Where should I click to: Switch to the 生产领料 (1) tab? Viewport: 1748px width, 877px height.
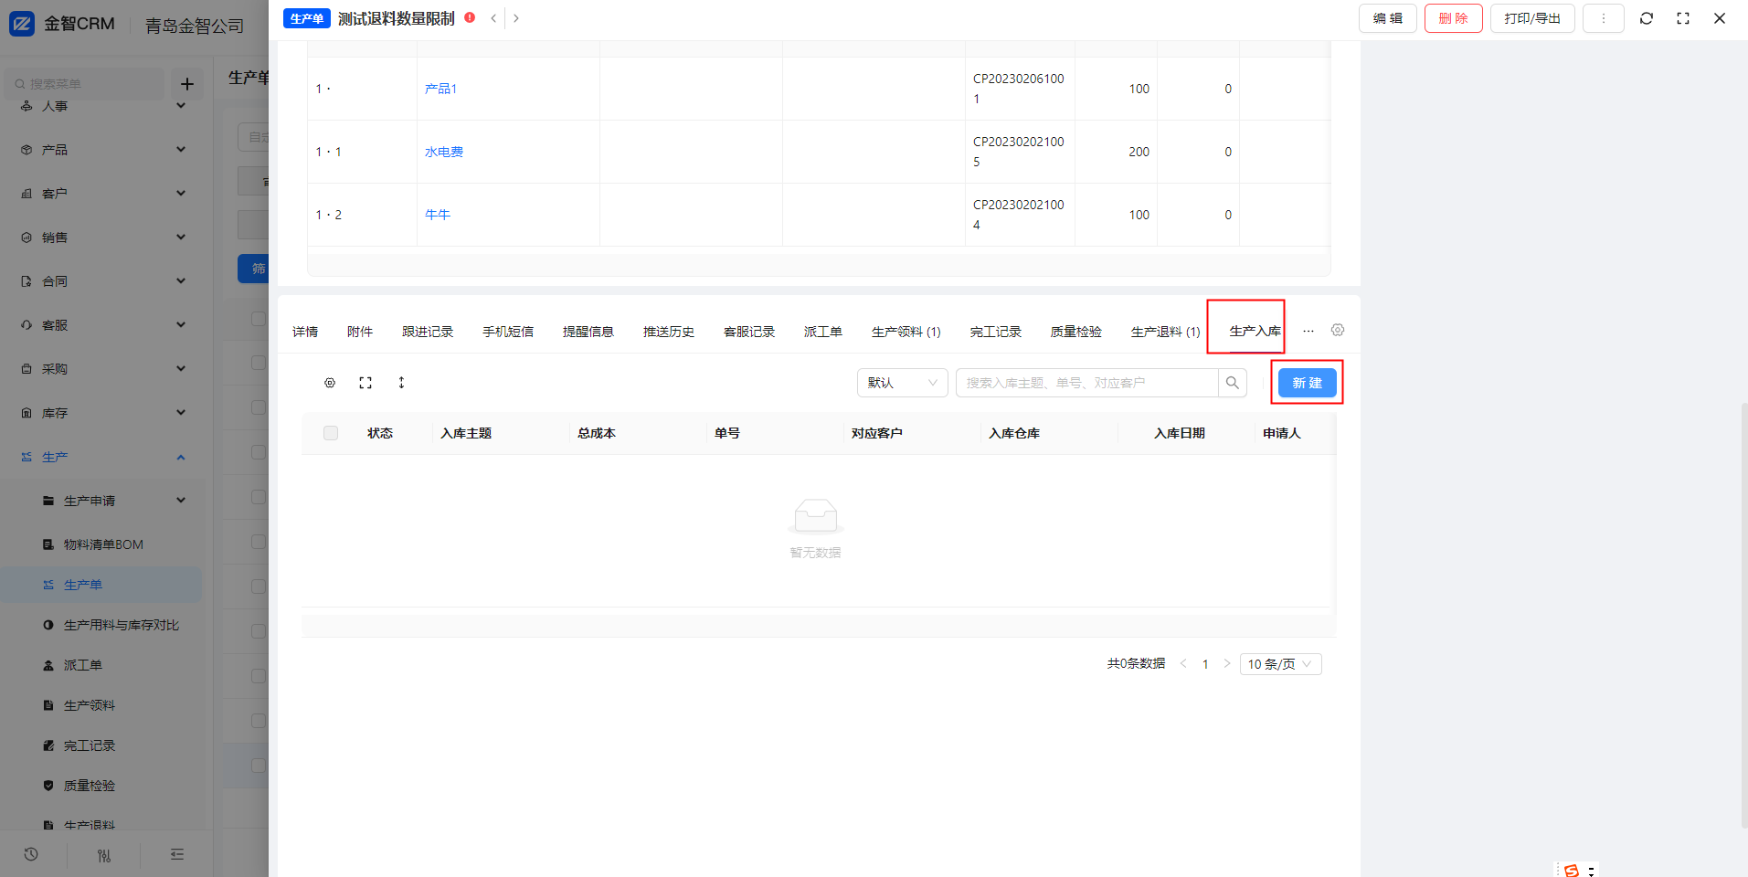[906, 332]
